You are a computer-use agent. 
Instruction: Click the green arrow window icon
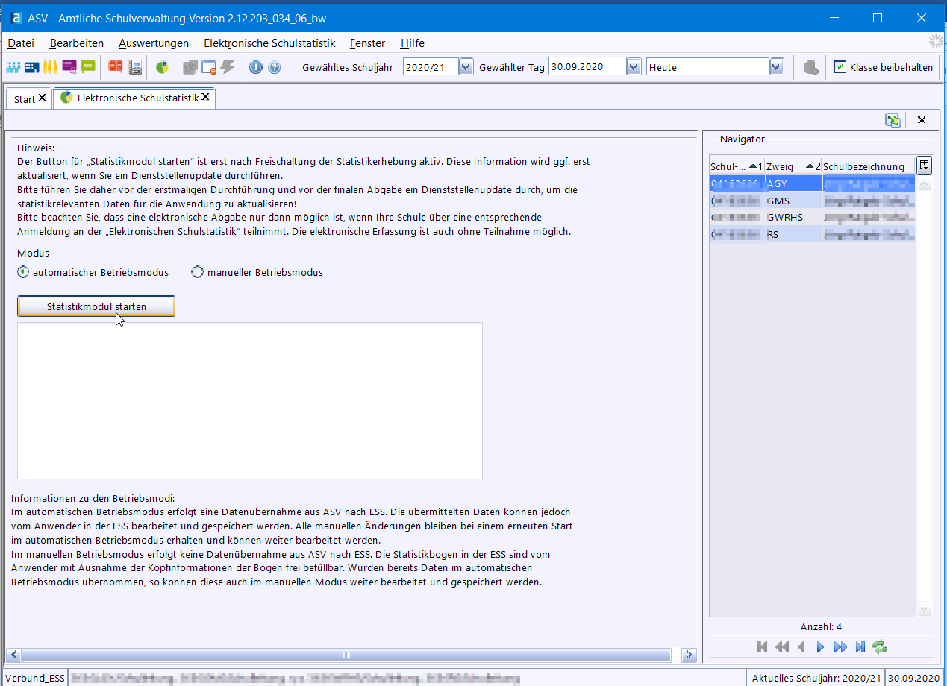click(893, 120)
